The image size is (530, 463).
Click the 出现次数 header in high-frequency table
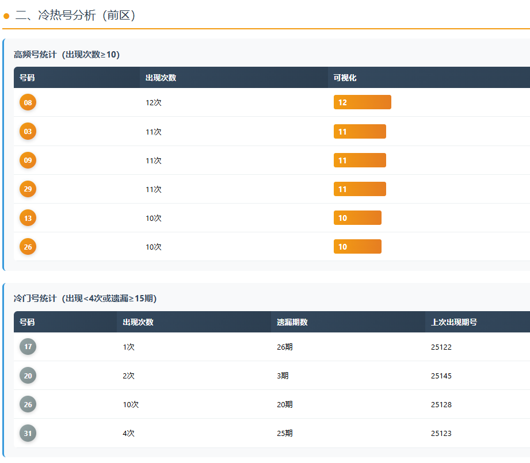coord(161,78)
